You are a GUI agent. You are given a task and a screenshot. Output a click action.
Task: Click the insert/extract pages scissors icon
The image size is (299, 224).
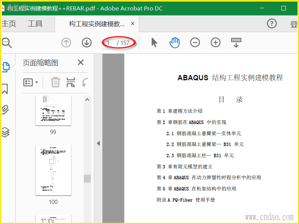[x=71, y=82]
